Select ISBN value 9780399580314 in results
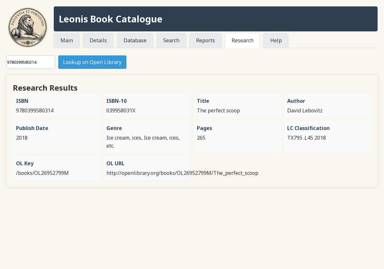Screen dimensions: 384x269 pos(35,110)
